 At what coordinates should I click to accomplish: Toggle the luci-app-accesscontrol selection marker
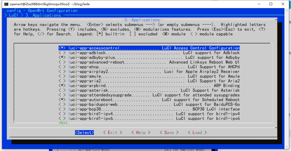pyautogui.click(x=62, y=48)
